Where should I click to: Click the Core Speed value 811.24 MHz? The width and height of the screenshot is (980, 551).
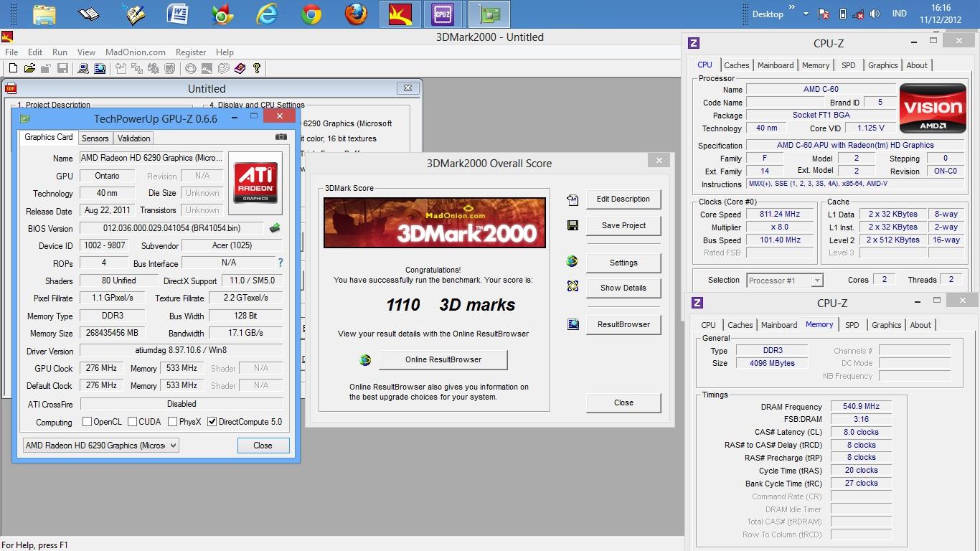tap(780, 214)
